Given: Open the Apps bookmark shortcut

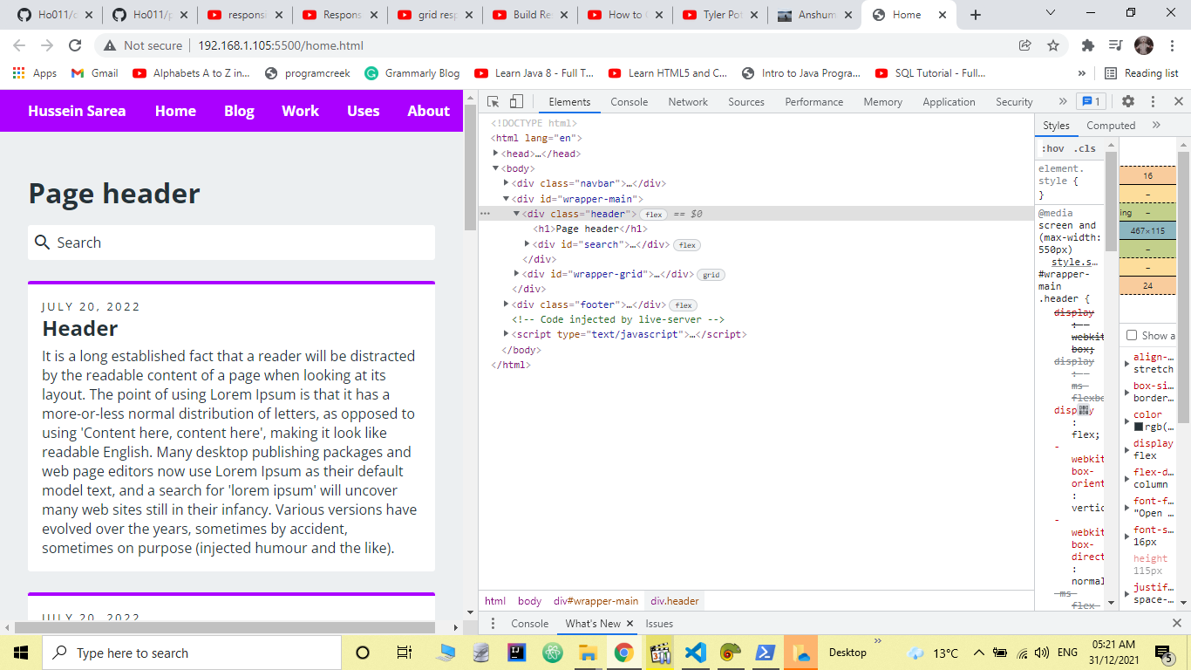Looking at the screenshot, I should click(35, 73).
